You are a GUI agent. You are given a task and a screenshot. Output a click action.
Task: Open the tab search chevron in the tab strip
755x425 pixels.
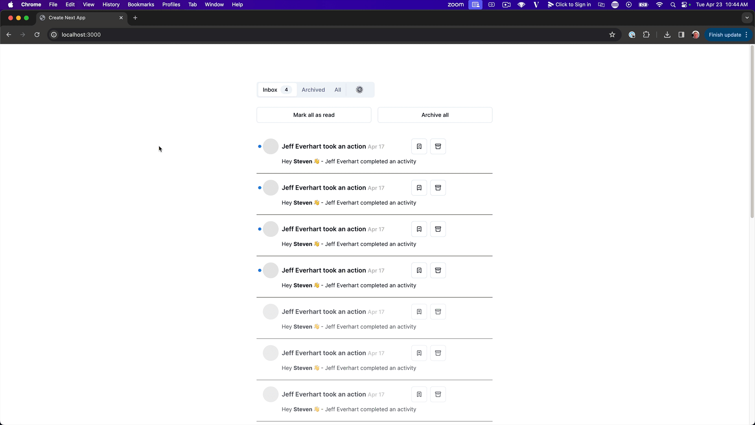[x=747, y=17]
